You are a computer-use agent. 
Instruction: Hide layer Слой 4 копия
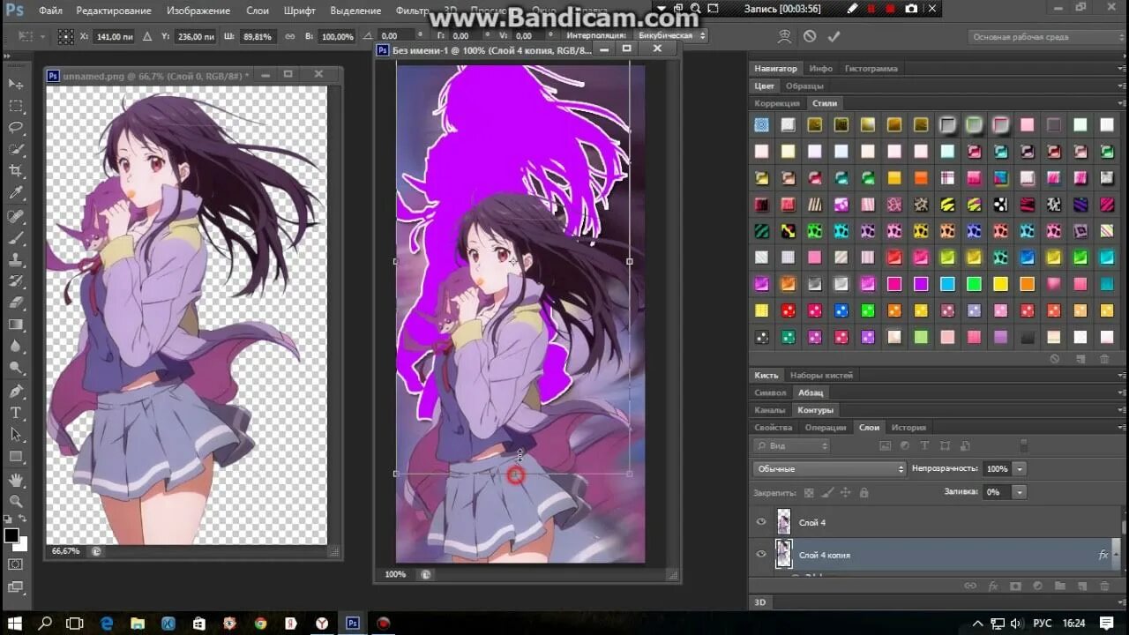point(761,555)
